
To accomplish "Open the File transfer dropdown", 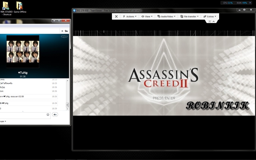I will pos(189,16).
